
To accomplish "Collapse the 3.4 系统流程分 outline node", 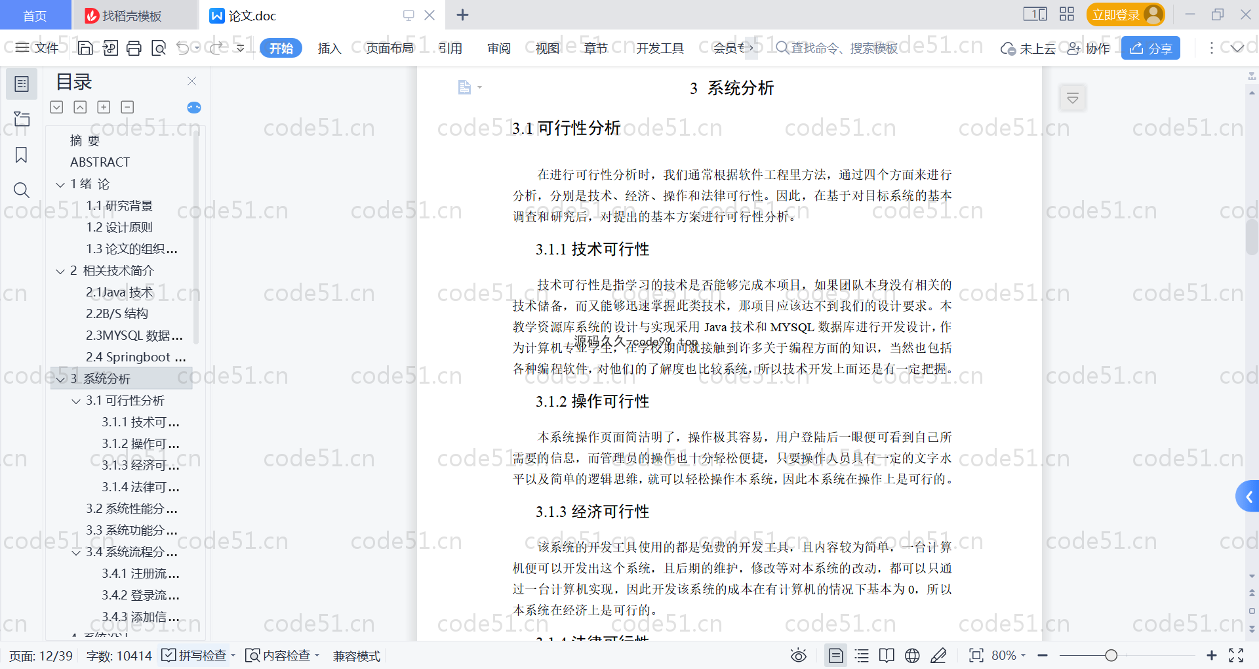I will (76, 553).
